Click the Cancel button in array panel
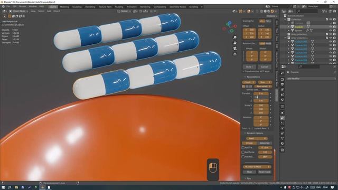The image size is (338, 190). pos(265,67)
